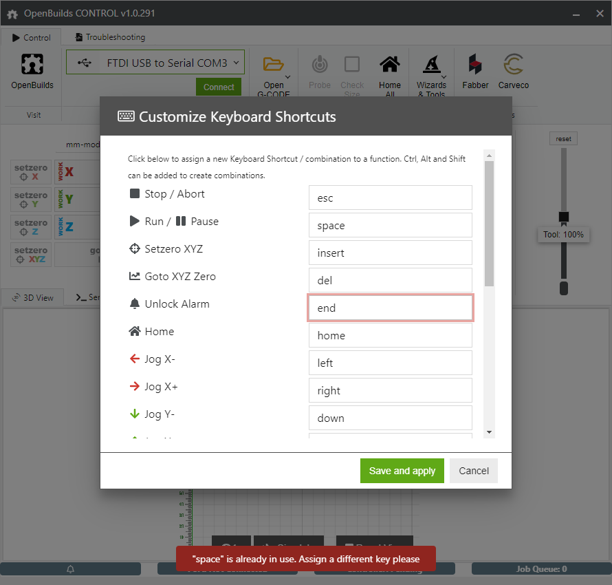This screenshot has height=585, width=612.
Task: Click the USB icon beside port selector
Action: pyautogui.click(x=85, y=63)
